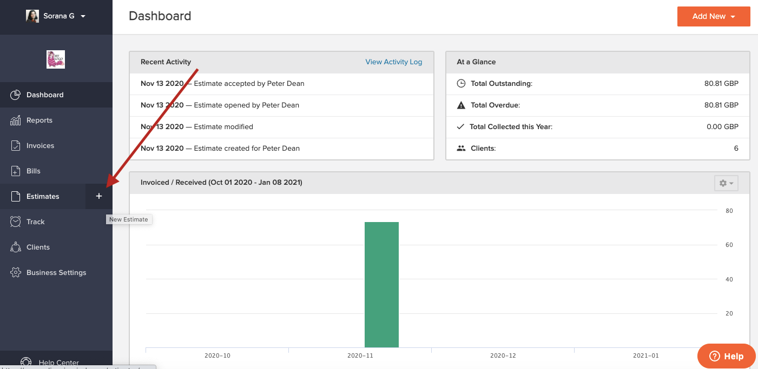The height and width of the screenshot is (369, 758).
Task: Navigate to Track in the sidebar
Action: coord(56,222)
